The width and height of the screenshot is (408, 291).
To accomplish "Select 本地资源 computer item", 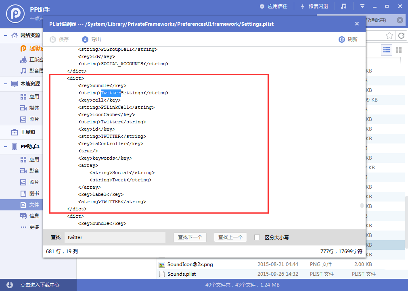I will (25, 84).
